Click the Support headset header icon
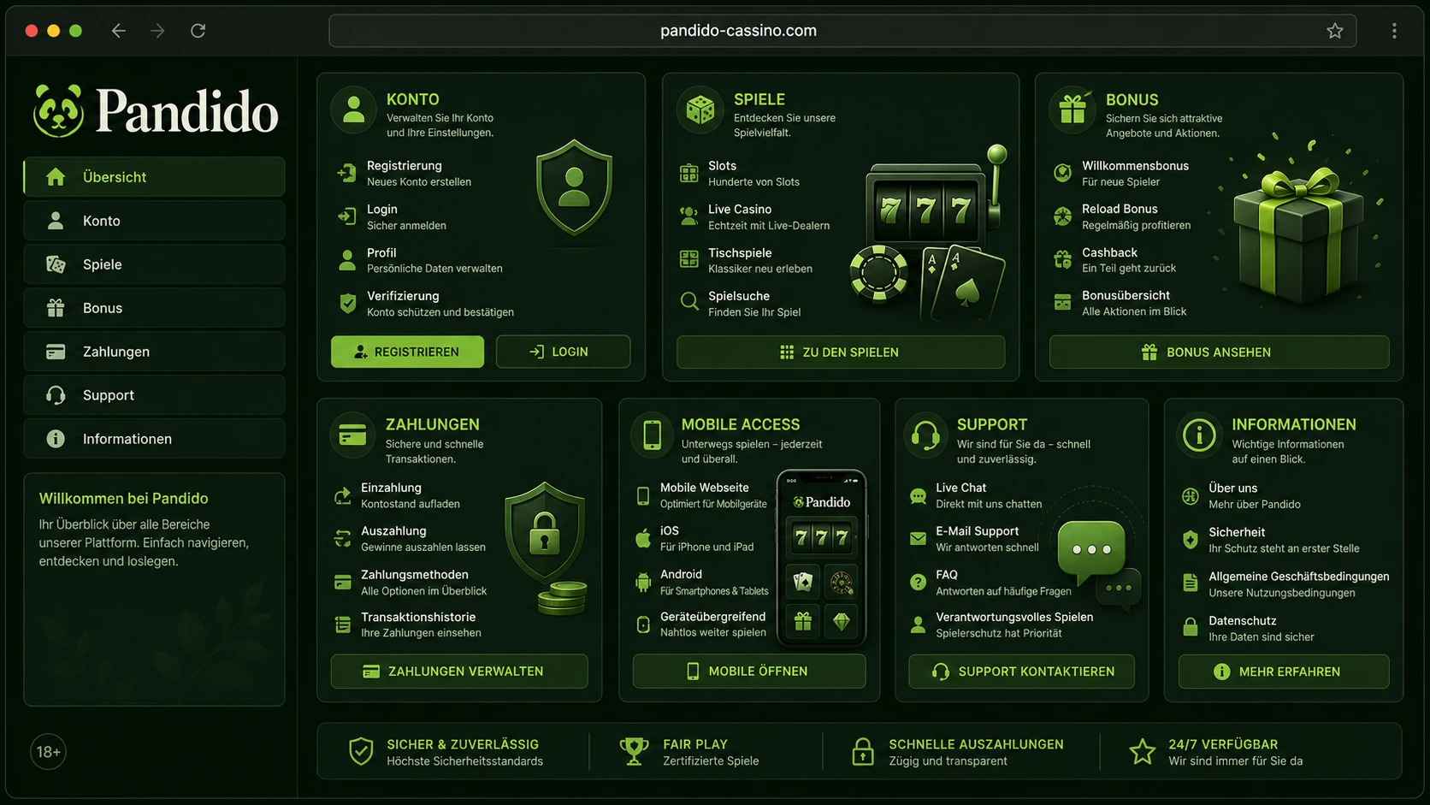The width and height of the screenshot is (1430, 805). pos(925,435)
